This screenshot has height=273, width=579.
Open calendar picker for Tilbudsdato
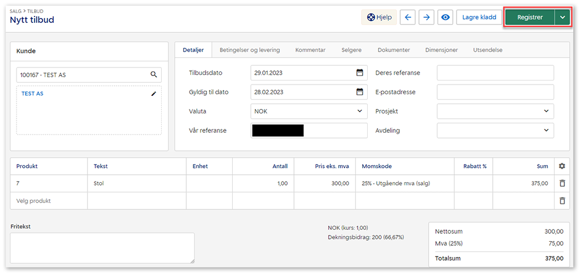[x=359, y=73]
